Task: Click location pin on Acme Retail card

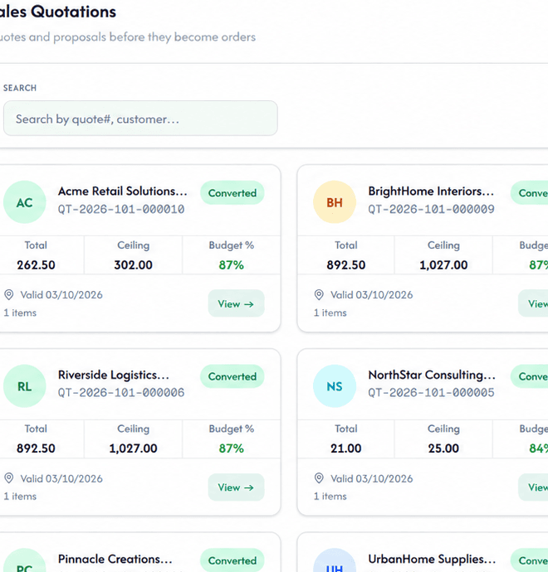Action: 9,295
